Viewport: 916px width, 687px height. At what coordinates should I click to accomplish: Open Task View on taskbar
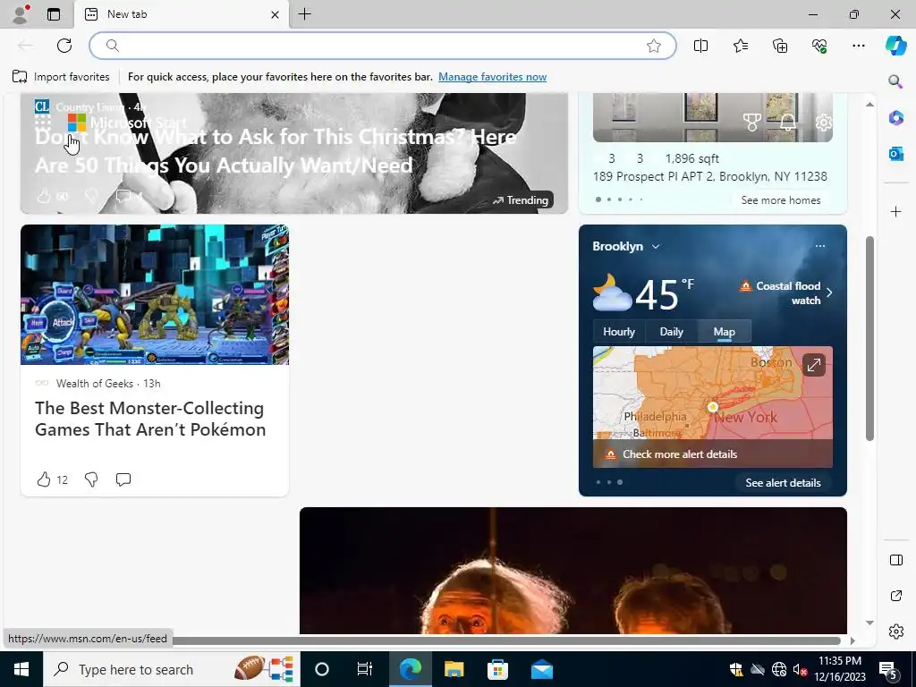[x=365, y=669]
